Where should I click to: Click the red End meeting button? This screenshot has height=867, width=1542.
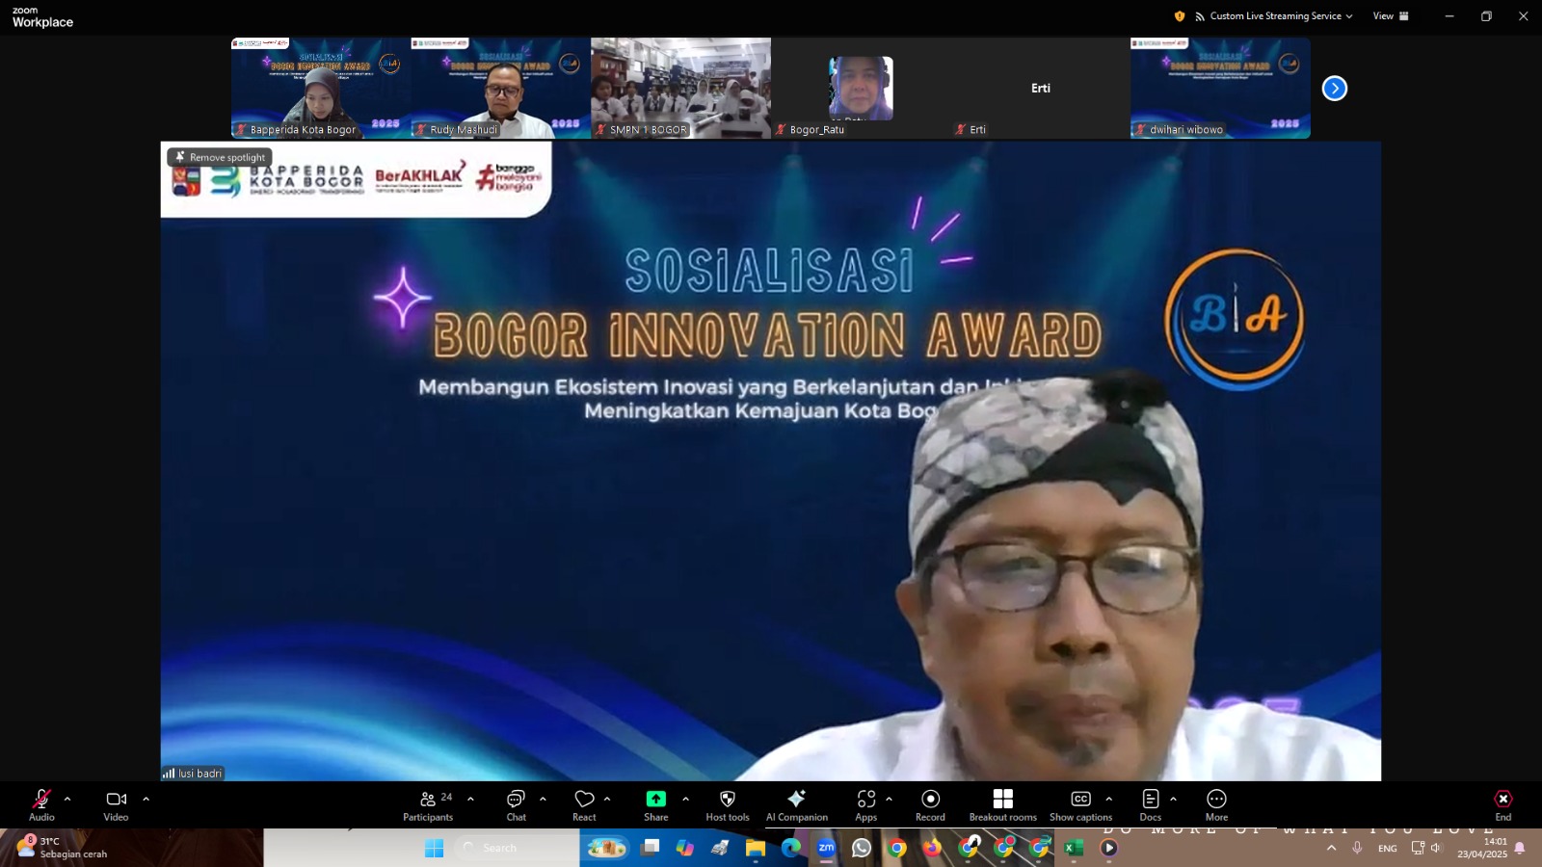pyautogui.click(x=1503, y=805)
